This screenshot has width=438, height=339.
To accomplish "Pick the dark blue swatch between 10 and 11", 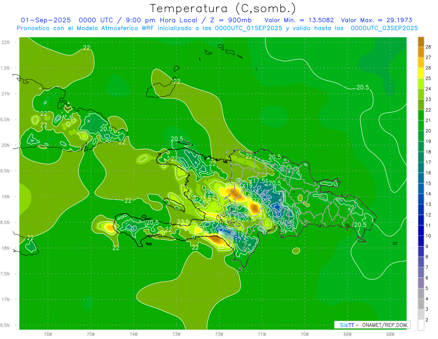I will [421, 230].
